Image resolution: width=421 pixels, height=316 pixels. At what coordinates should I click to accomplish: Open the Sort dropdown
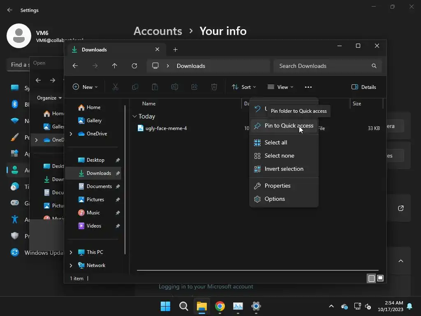point(244,87)
